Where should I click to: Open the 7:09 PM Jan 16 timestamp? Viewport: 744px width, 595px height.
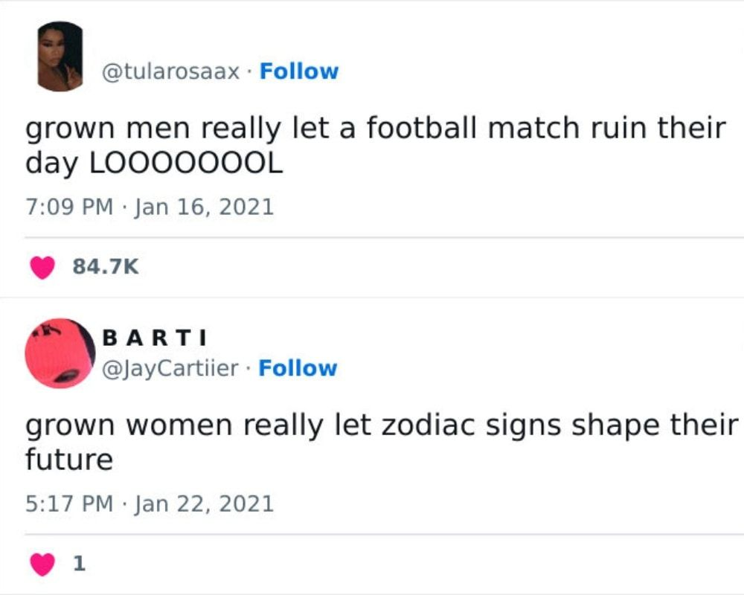tap(150, 207)
